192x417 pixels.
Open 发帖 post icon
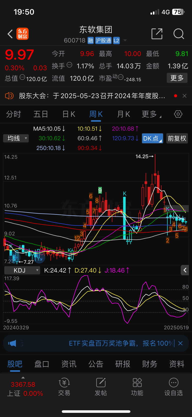point(101,387)
